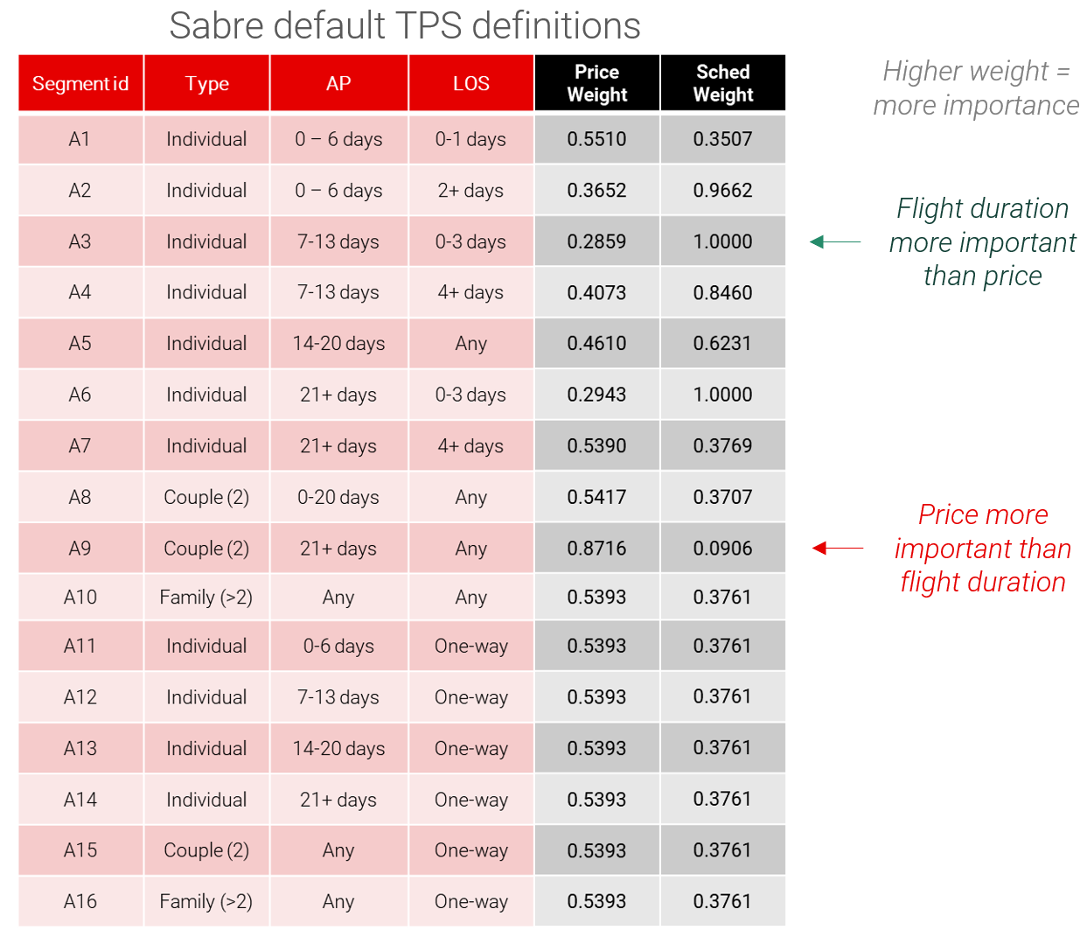Image resolution: width=1087 pixels, height=937 pixels.
Task: Select the AP column header
Action: click(x=338, y=84)
